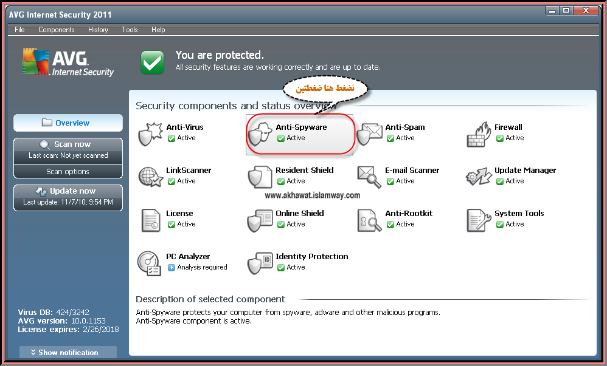The height and width of the screenshot is (366, 607).
Task: Open the Anti-Spyware spy icon
Action: coord(260,134)
